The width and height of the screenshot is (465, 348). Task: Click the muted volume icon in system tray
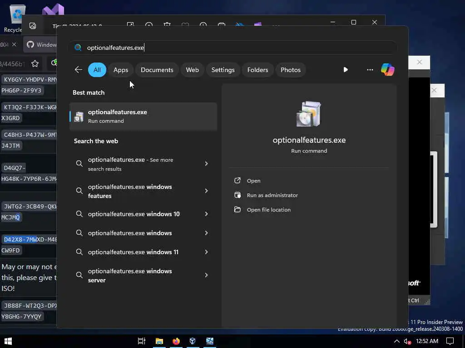click(x=407, y=341)
